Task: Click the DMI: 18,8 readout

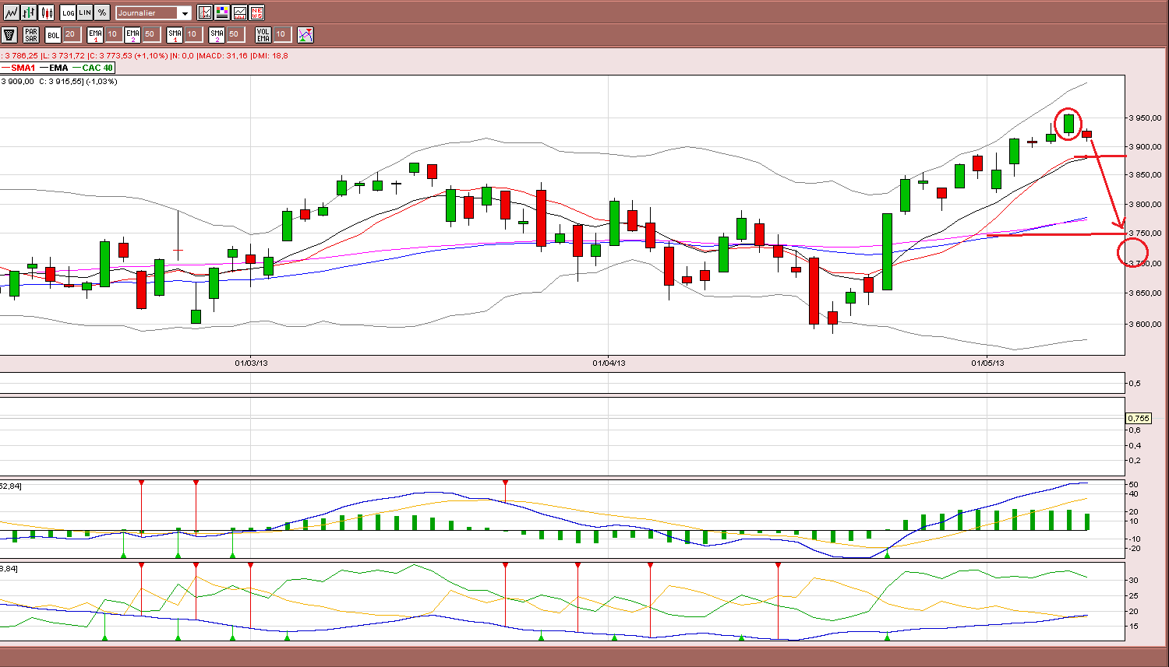Action: [270, 56]
